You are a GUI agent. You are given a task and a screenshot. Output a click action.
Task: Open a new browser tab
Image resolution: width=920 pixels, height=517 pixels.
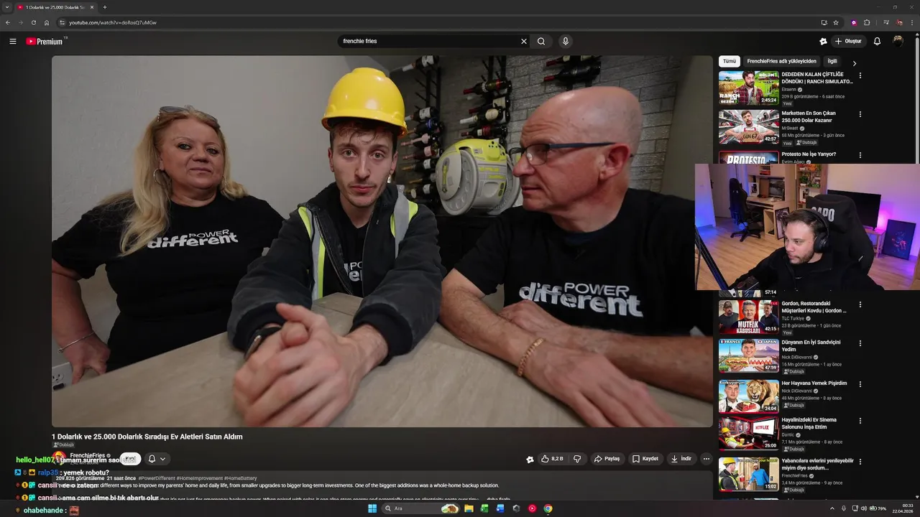tap(105, 7)
